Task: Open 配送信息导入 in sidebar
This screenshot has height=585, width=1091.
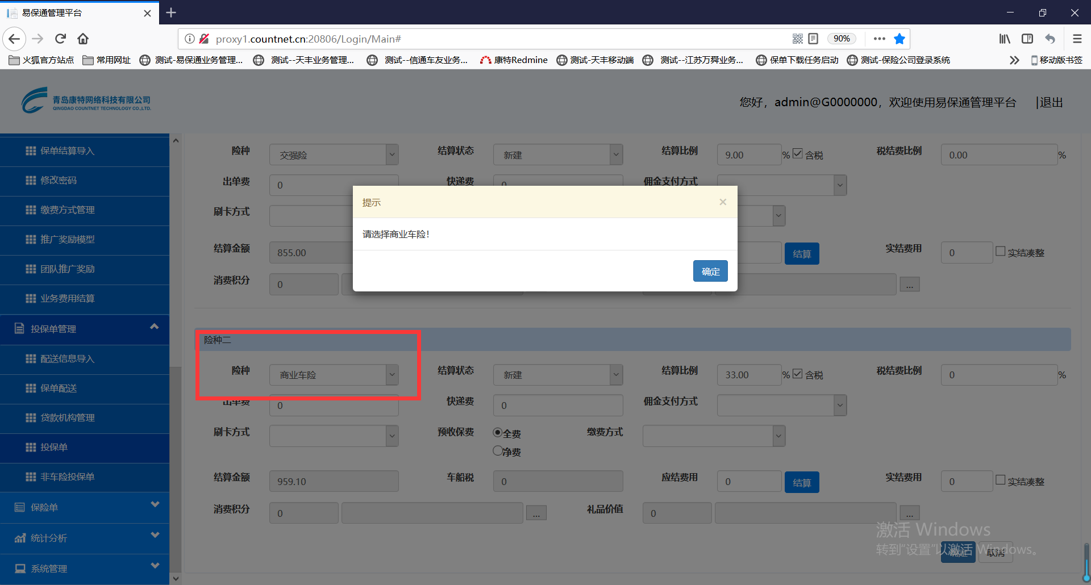Action: click(x=85, y=359)
